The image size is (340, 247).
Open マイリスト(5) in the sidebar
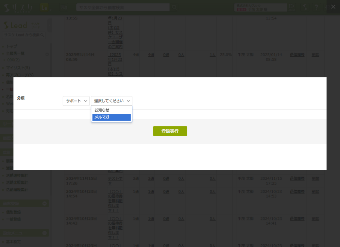pos(18,68)
